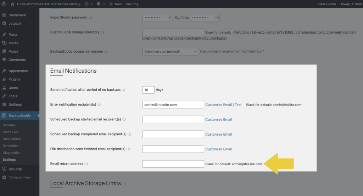Click key icon inside ImportBuddy password field
This screenshot has width=363, height=196.
[x=169, y=18]
